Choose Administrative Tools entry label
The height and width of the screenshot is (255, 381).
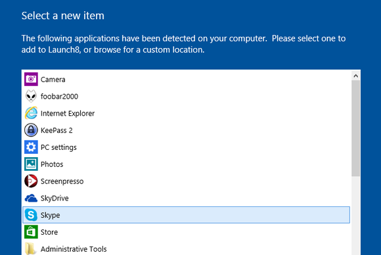click(74, 249)
